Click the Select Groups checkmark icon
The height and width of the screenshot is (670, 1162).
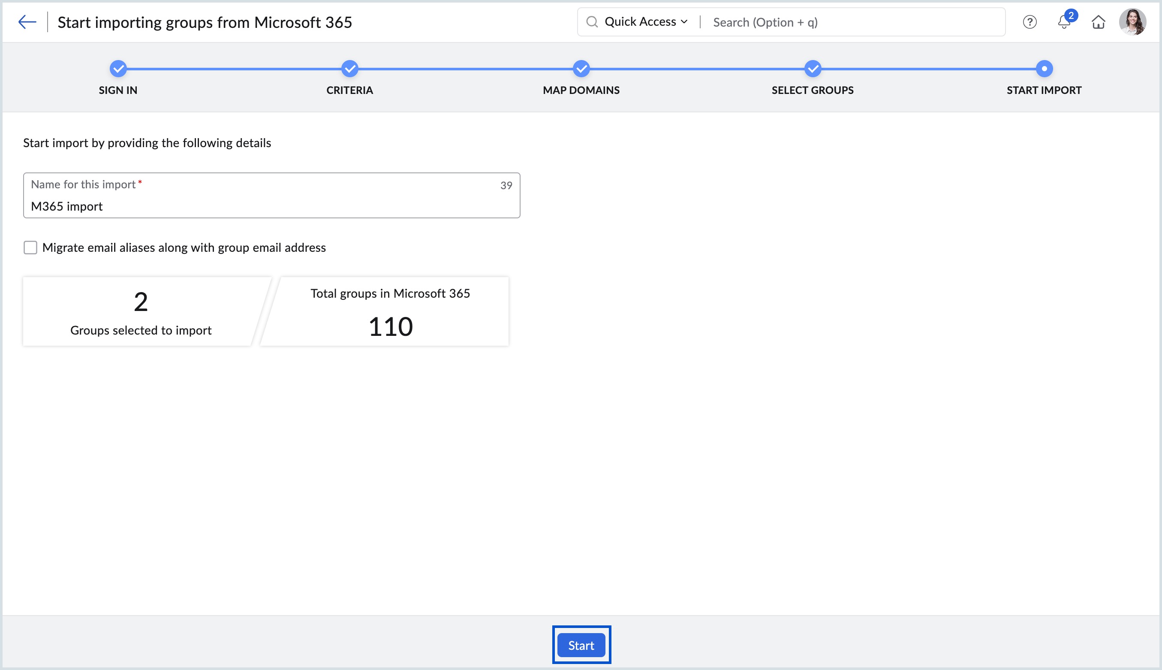point(812,68)
